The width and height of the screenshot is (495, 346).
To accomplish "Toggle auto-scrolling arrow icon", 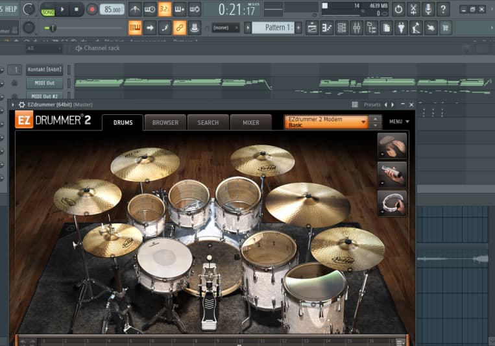I will [150, 28].
